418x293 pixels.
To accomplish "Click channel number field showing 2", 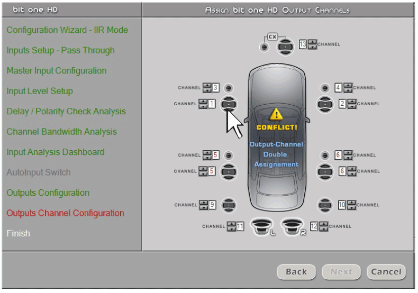I will click(x=342, y=104).
